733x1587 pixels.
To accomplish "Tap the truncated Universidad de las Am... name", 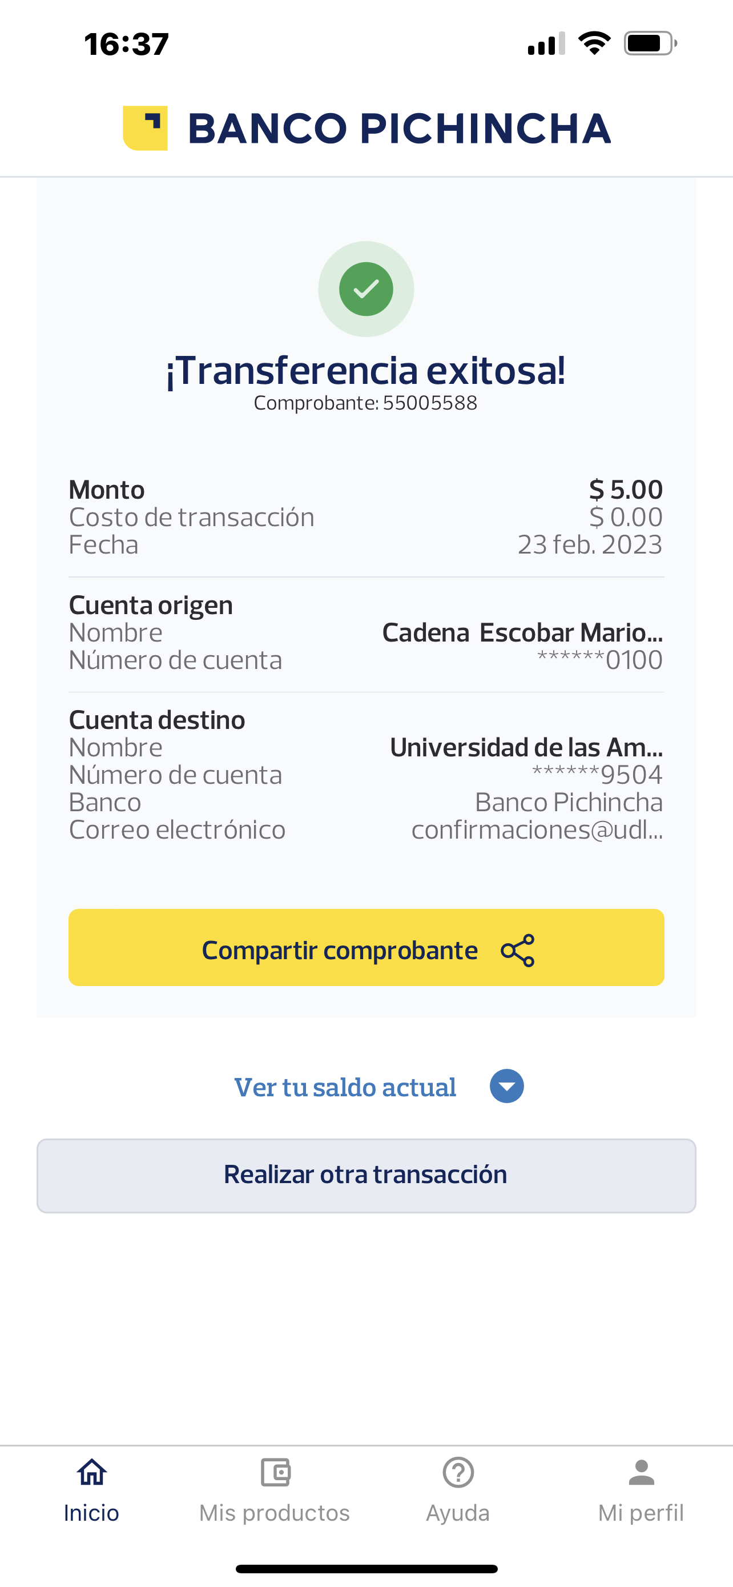I will click(x=526, y=747).
